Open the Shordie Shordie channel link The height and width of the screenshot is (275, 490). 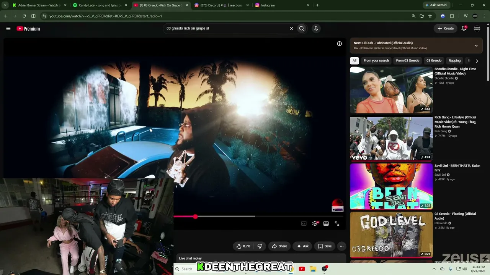pyautogui.click(x=444, y=78)
